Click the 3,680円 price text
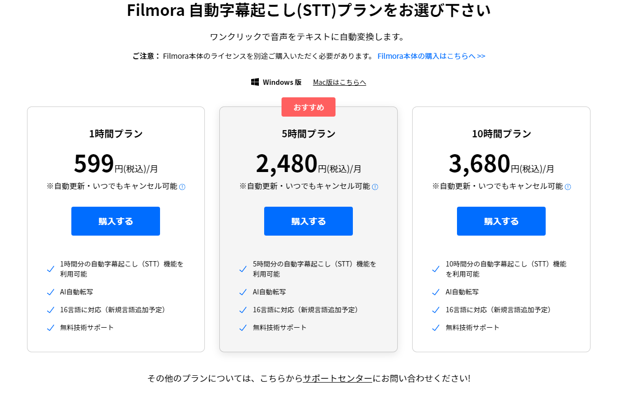This screenshot has width=631, height=398. pos(480,164)
